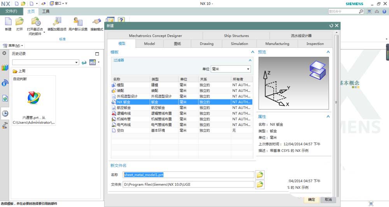The width and height of the screenshot is (389, 207).
Task: Collapse the 预览 preview section
Action: point(328,52)
